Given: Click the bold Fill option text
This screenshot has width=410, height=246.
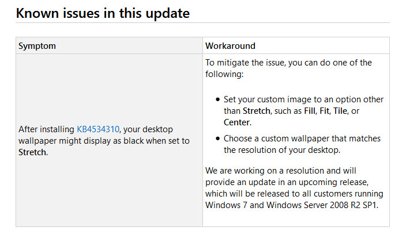Looking at the screenshot, I should 310,111.
